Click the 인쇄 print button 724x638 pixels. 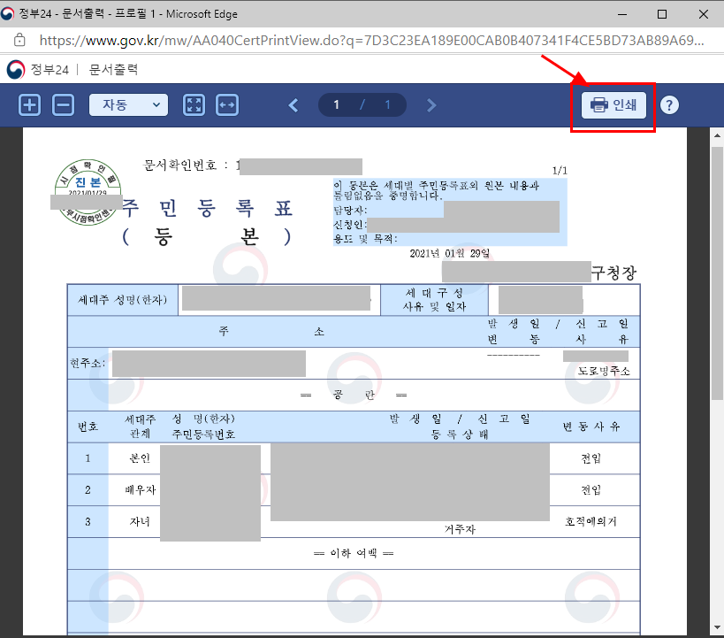pyautogui.click(x=613, y=105)
